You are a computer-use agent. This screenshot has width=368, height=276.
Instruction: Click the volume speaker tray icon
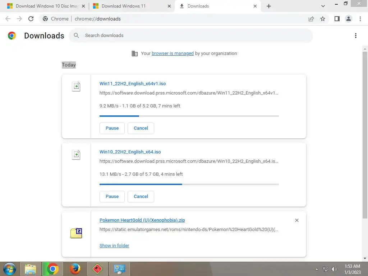point(334,269)
